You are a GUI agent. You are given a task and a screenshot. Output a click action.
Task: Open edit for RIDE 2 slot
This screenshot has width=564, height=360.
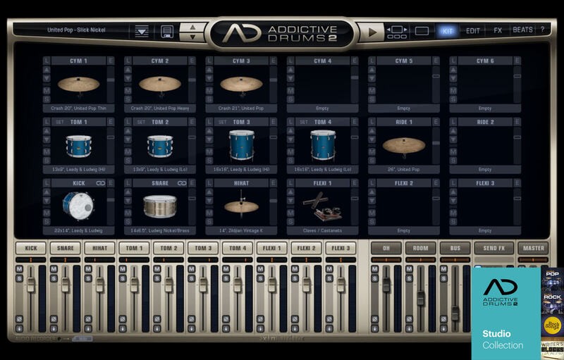click(517, 122)
